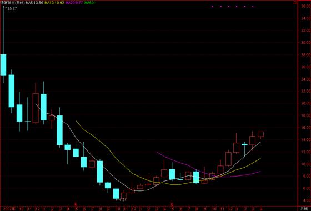
Task: Click the stock name title with 月线 period
Action: click(12, 3)
